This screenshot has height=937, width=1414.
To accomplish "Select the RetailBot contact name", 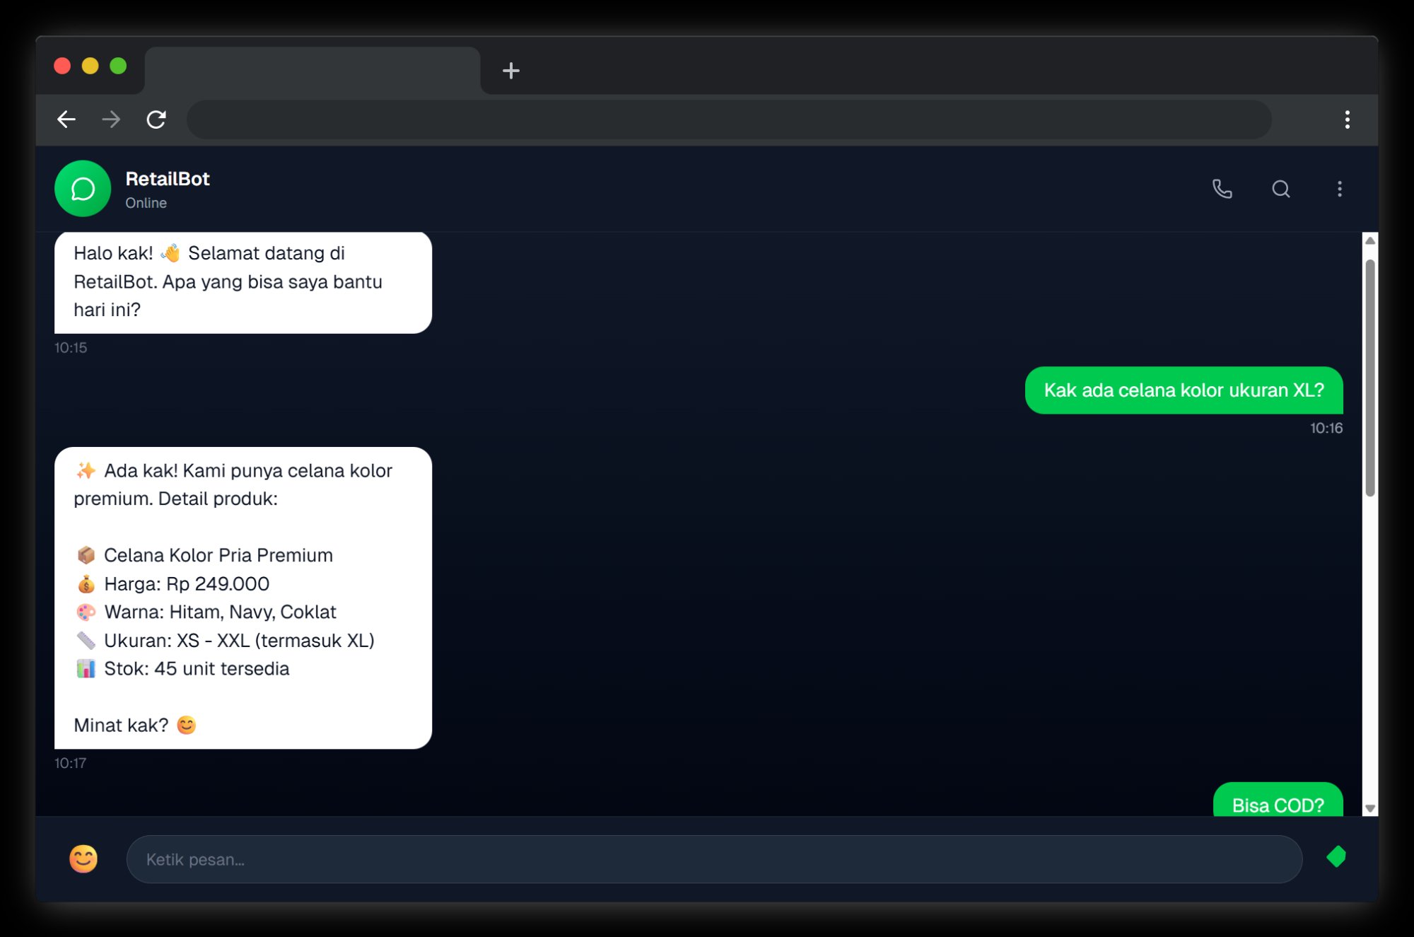I will (168, 178).
